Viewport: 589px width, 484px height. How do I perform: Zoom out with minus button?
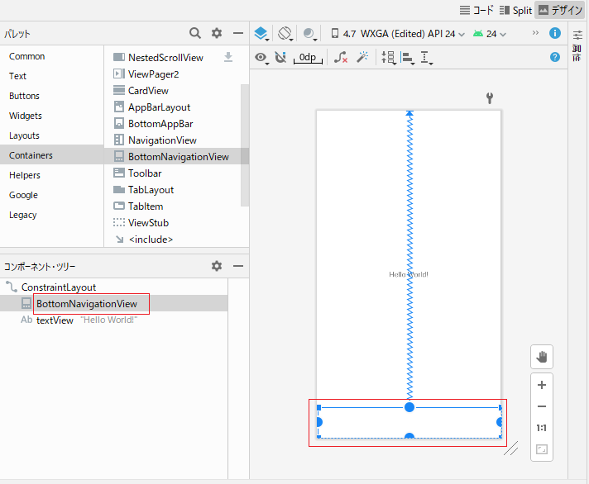[542, 406]
